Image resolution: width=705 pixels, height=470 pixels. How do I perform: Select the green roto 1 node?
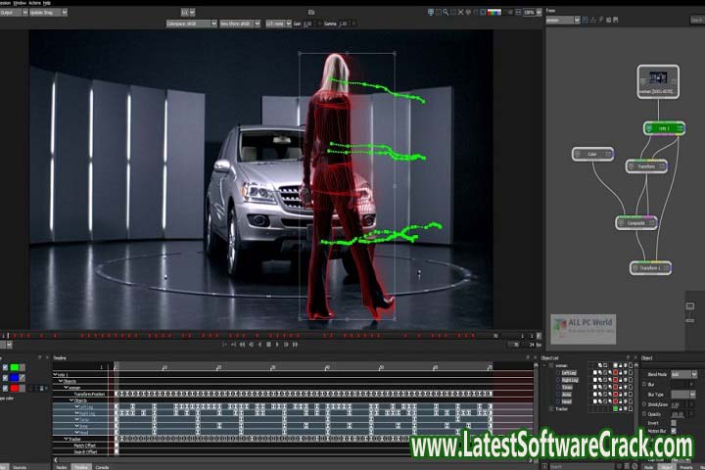(x=664, y=128)
